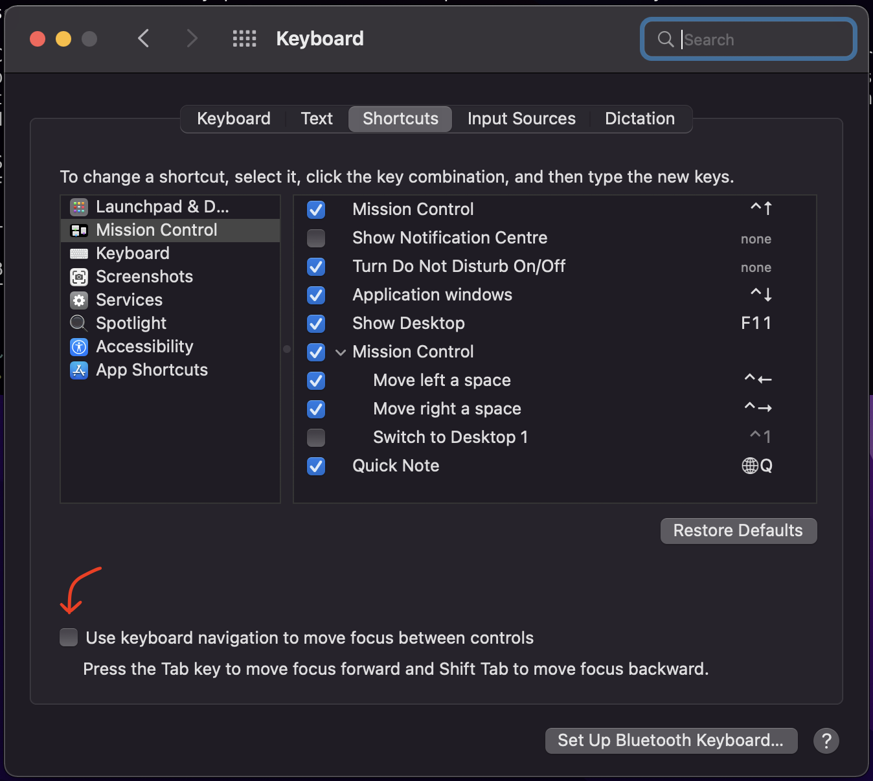
Task: Uncheck the Application windows checkbox
Action: [316, 295]
